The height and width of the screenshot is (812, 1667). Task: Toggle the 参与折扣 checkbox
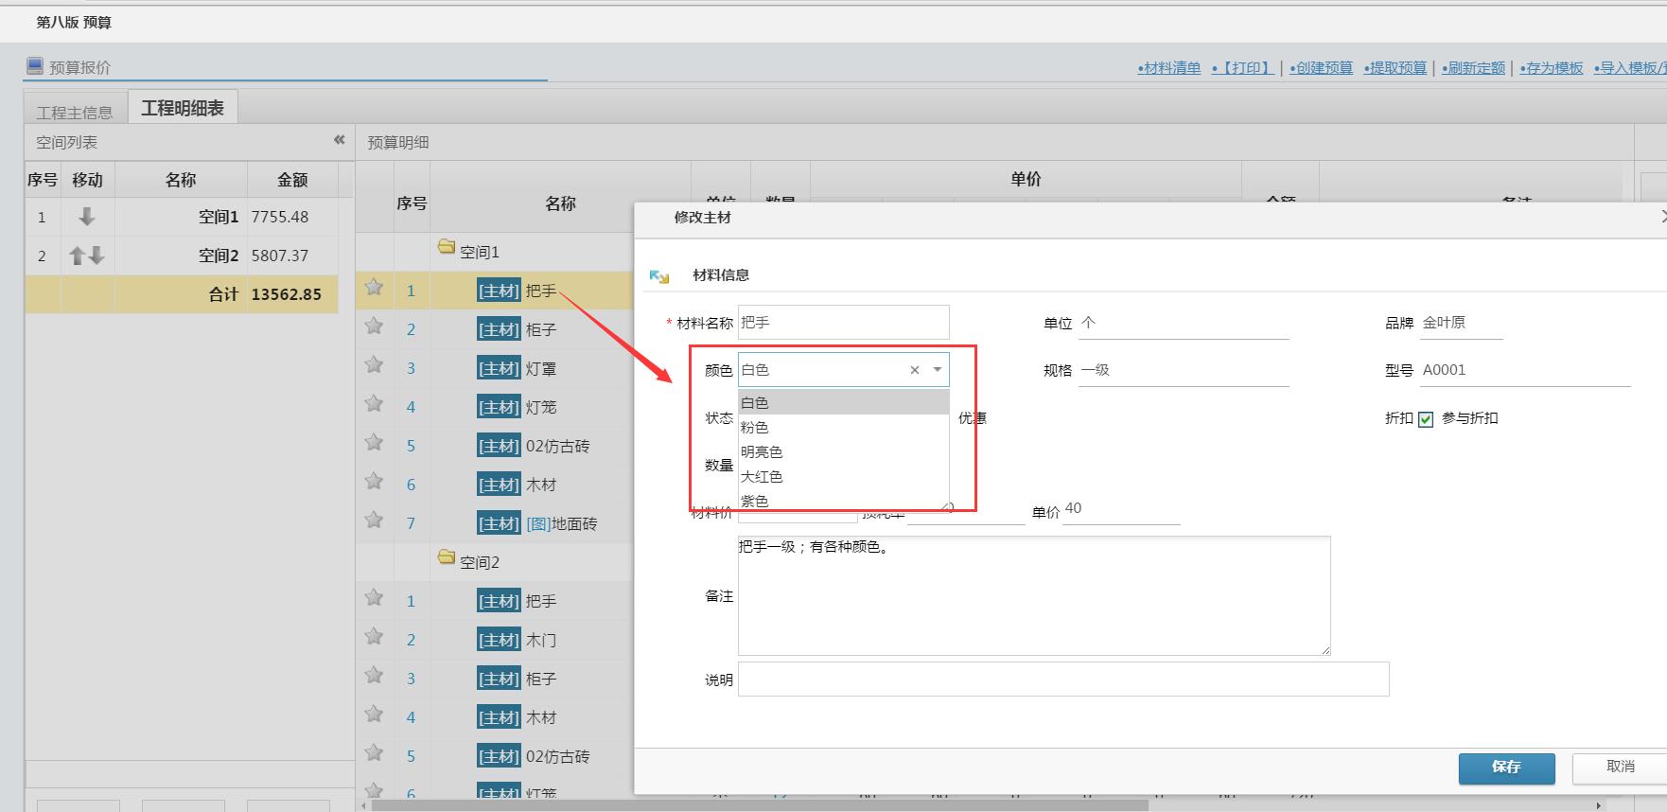coord(1426,419)
